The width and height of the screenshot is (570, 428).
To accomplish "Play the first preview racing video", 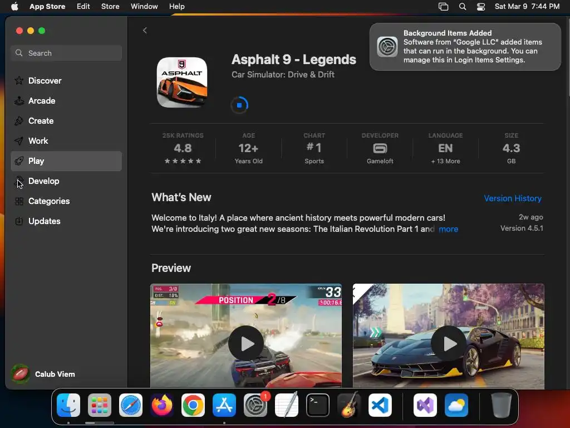I will (x=246, y=343).
